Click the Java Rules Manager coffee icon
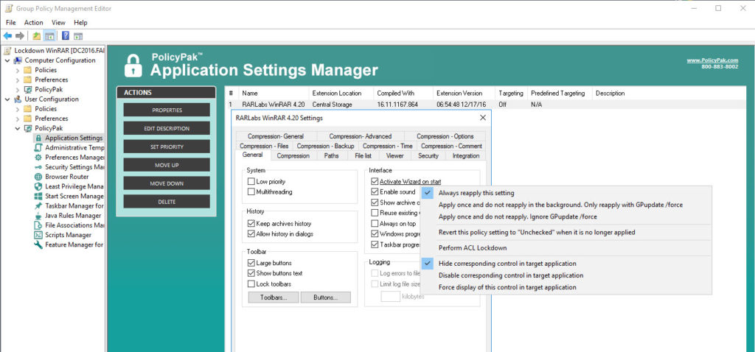The width and height of the screenshot is (755, 352). (38, 216)
